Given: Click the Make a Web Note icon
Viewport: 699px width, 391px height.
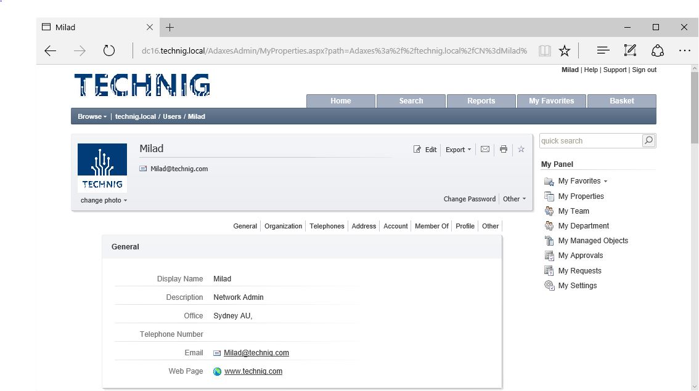Looking at the screenshot, I should [630, 50].
